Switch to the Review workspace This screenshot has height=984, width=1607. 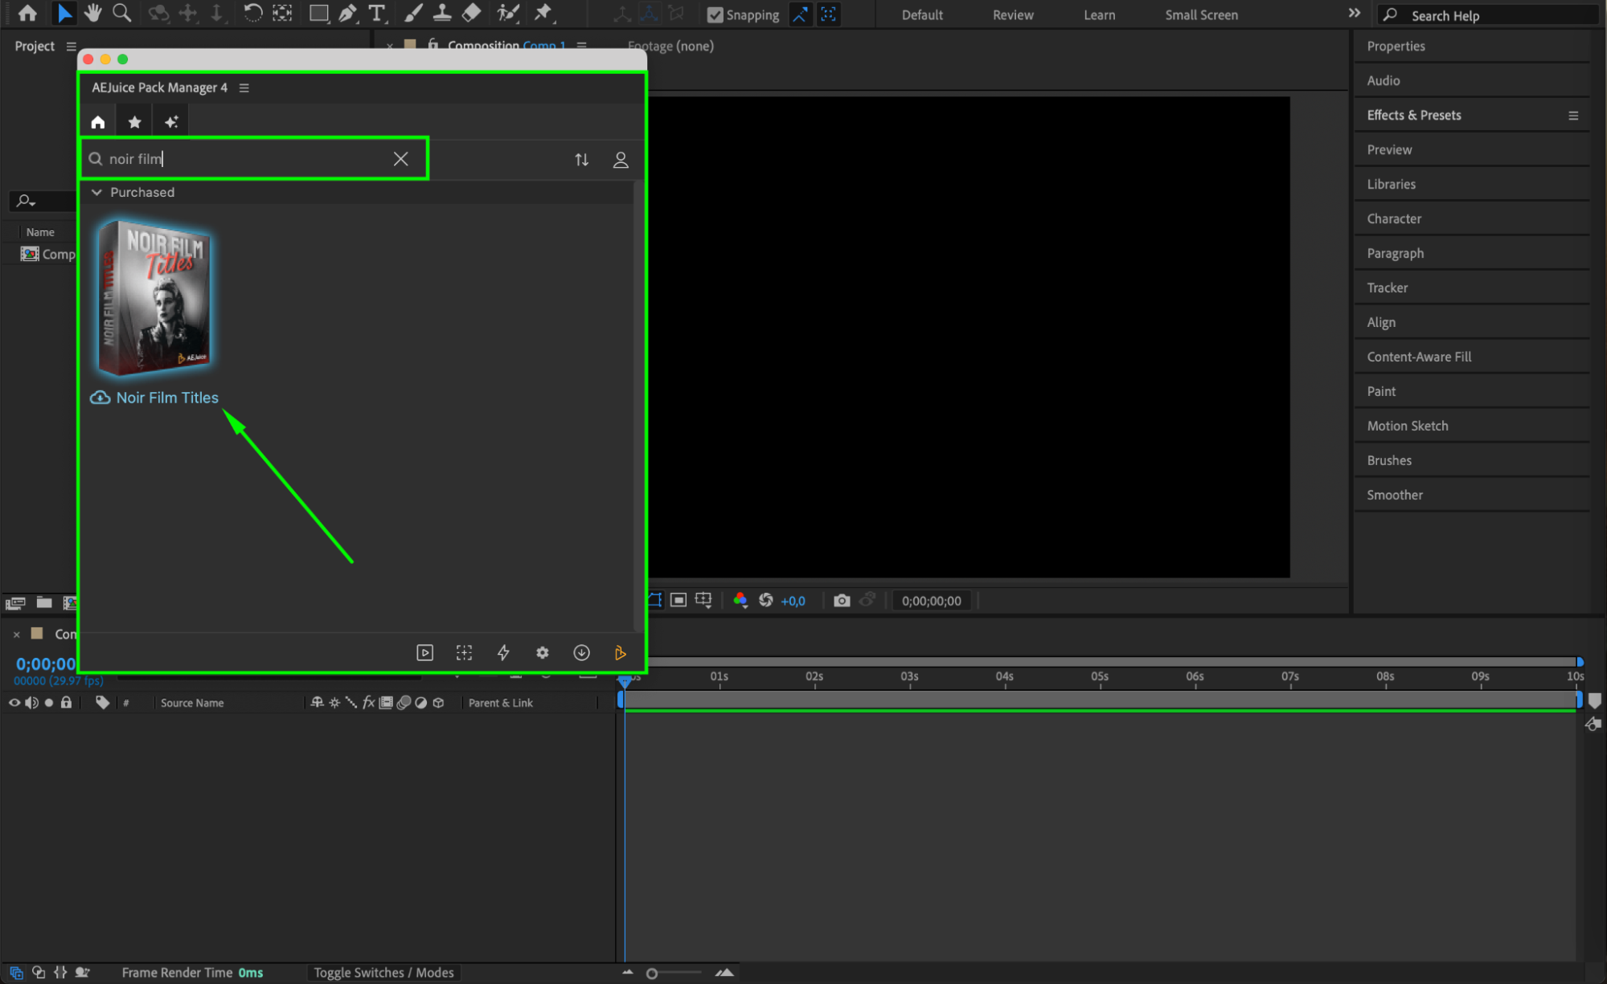tap(1012, 14)
